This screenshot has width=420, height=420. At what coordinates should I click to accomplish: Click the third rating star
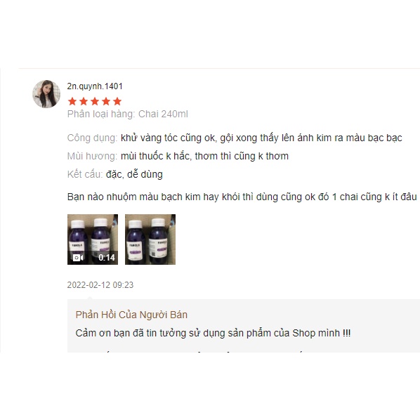click(95, 102)
